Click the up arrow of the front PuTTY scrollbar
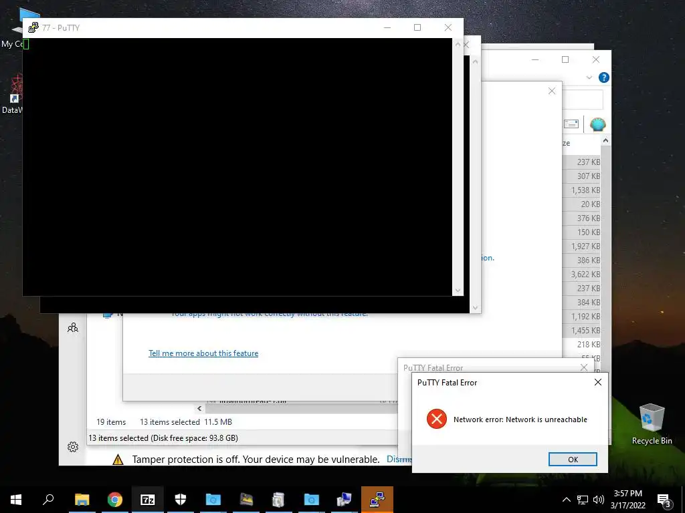 (458, 45)
